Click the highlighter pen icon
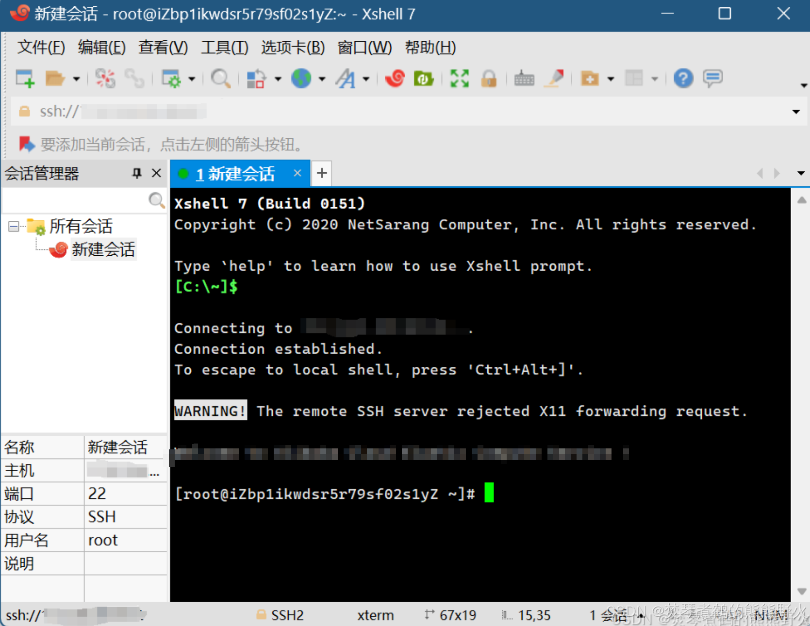This screenshot has height=626, width=810. 554,78
